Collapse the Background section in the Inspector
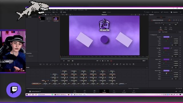 click(x=150, y=35)
